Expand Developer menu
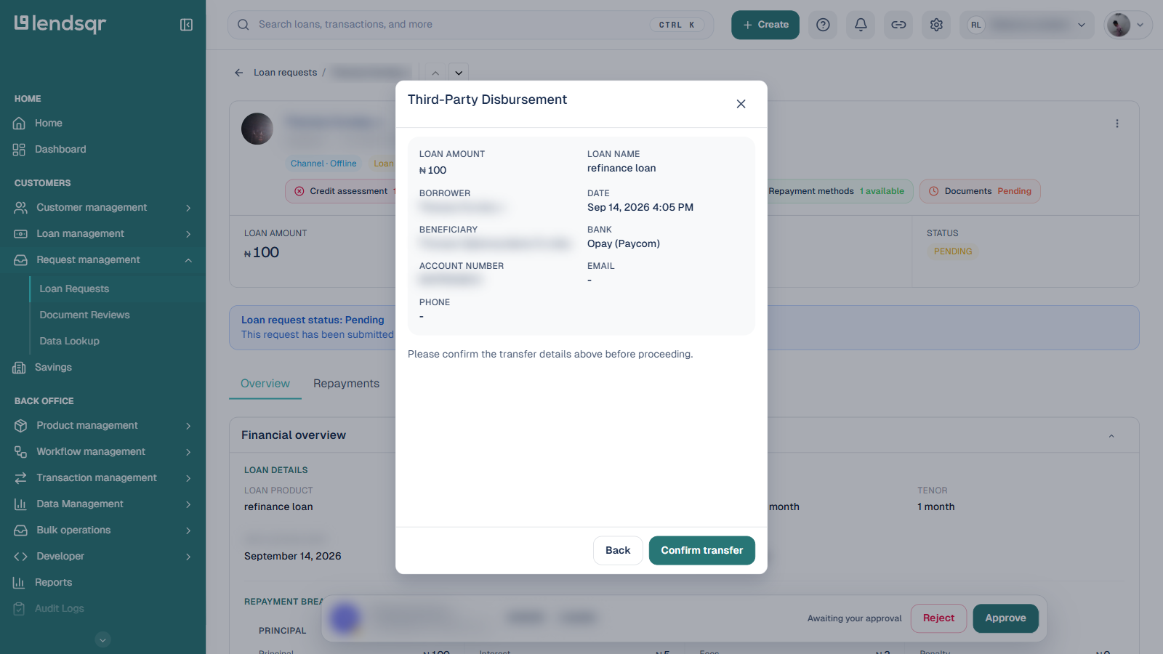Image resolution: width=1163 pixels, height=654 pixels. 102,557
